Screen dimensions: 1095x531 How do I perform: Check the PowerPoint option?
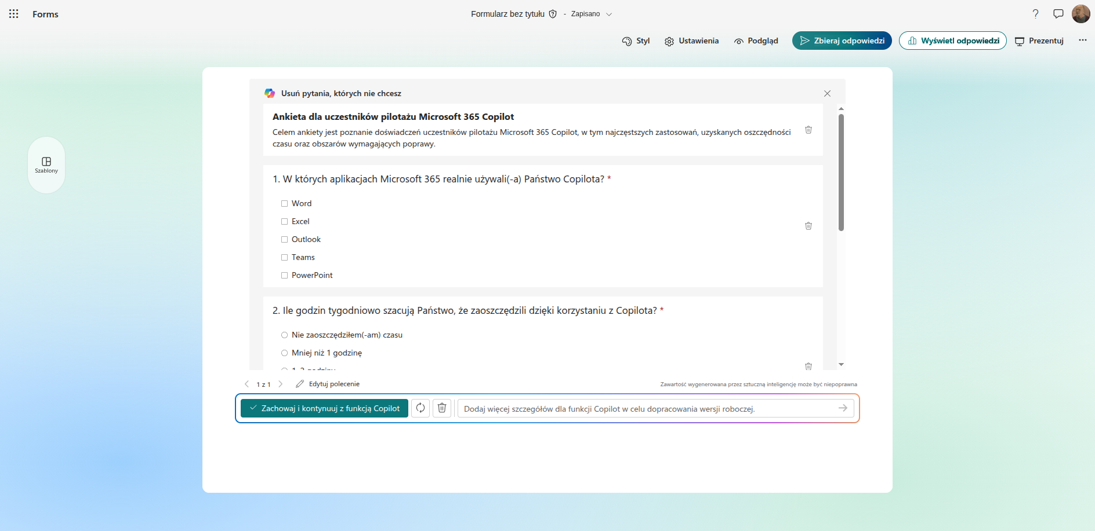(284, 275)
